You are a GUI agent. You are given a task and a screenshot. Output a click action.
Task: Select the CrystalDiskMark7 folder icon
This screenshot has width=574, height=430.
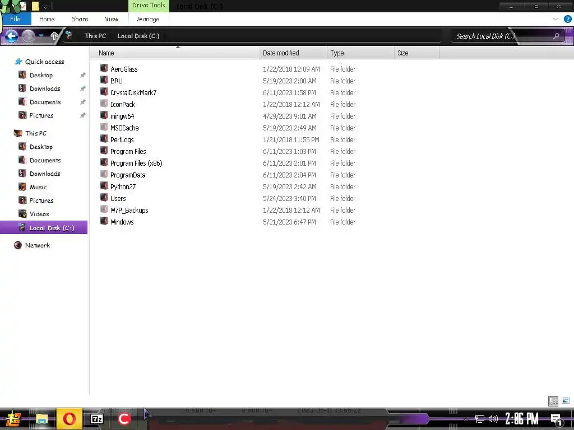tap(104, 92)
